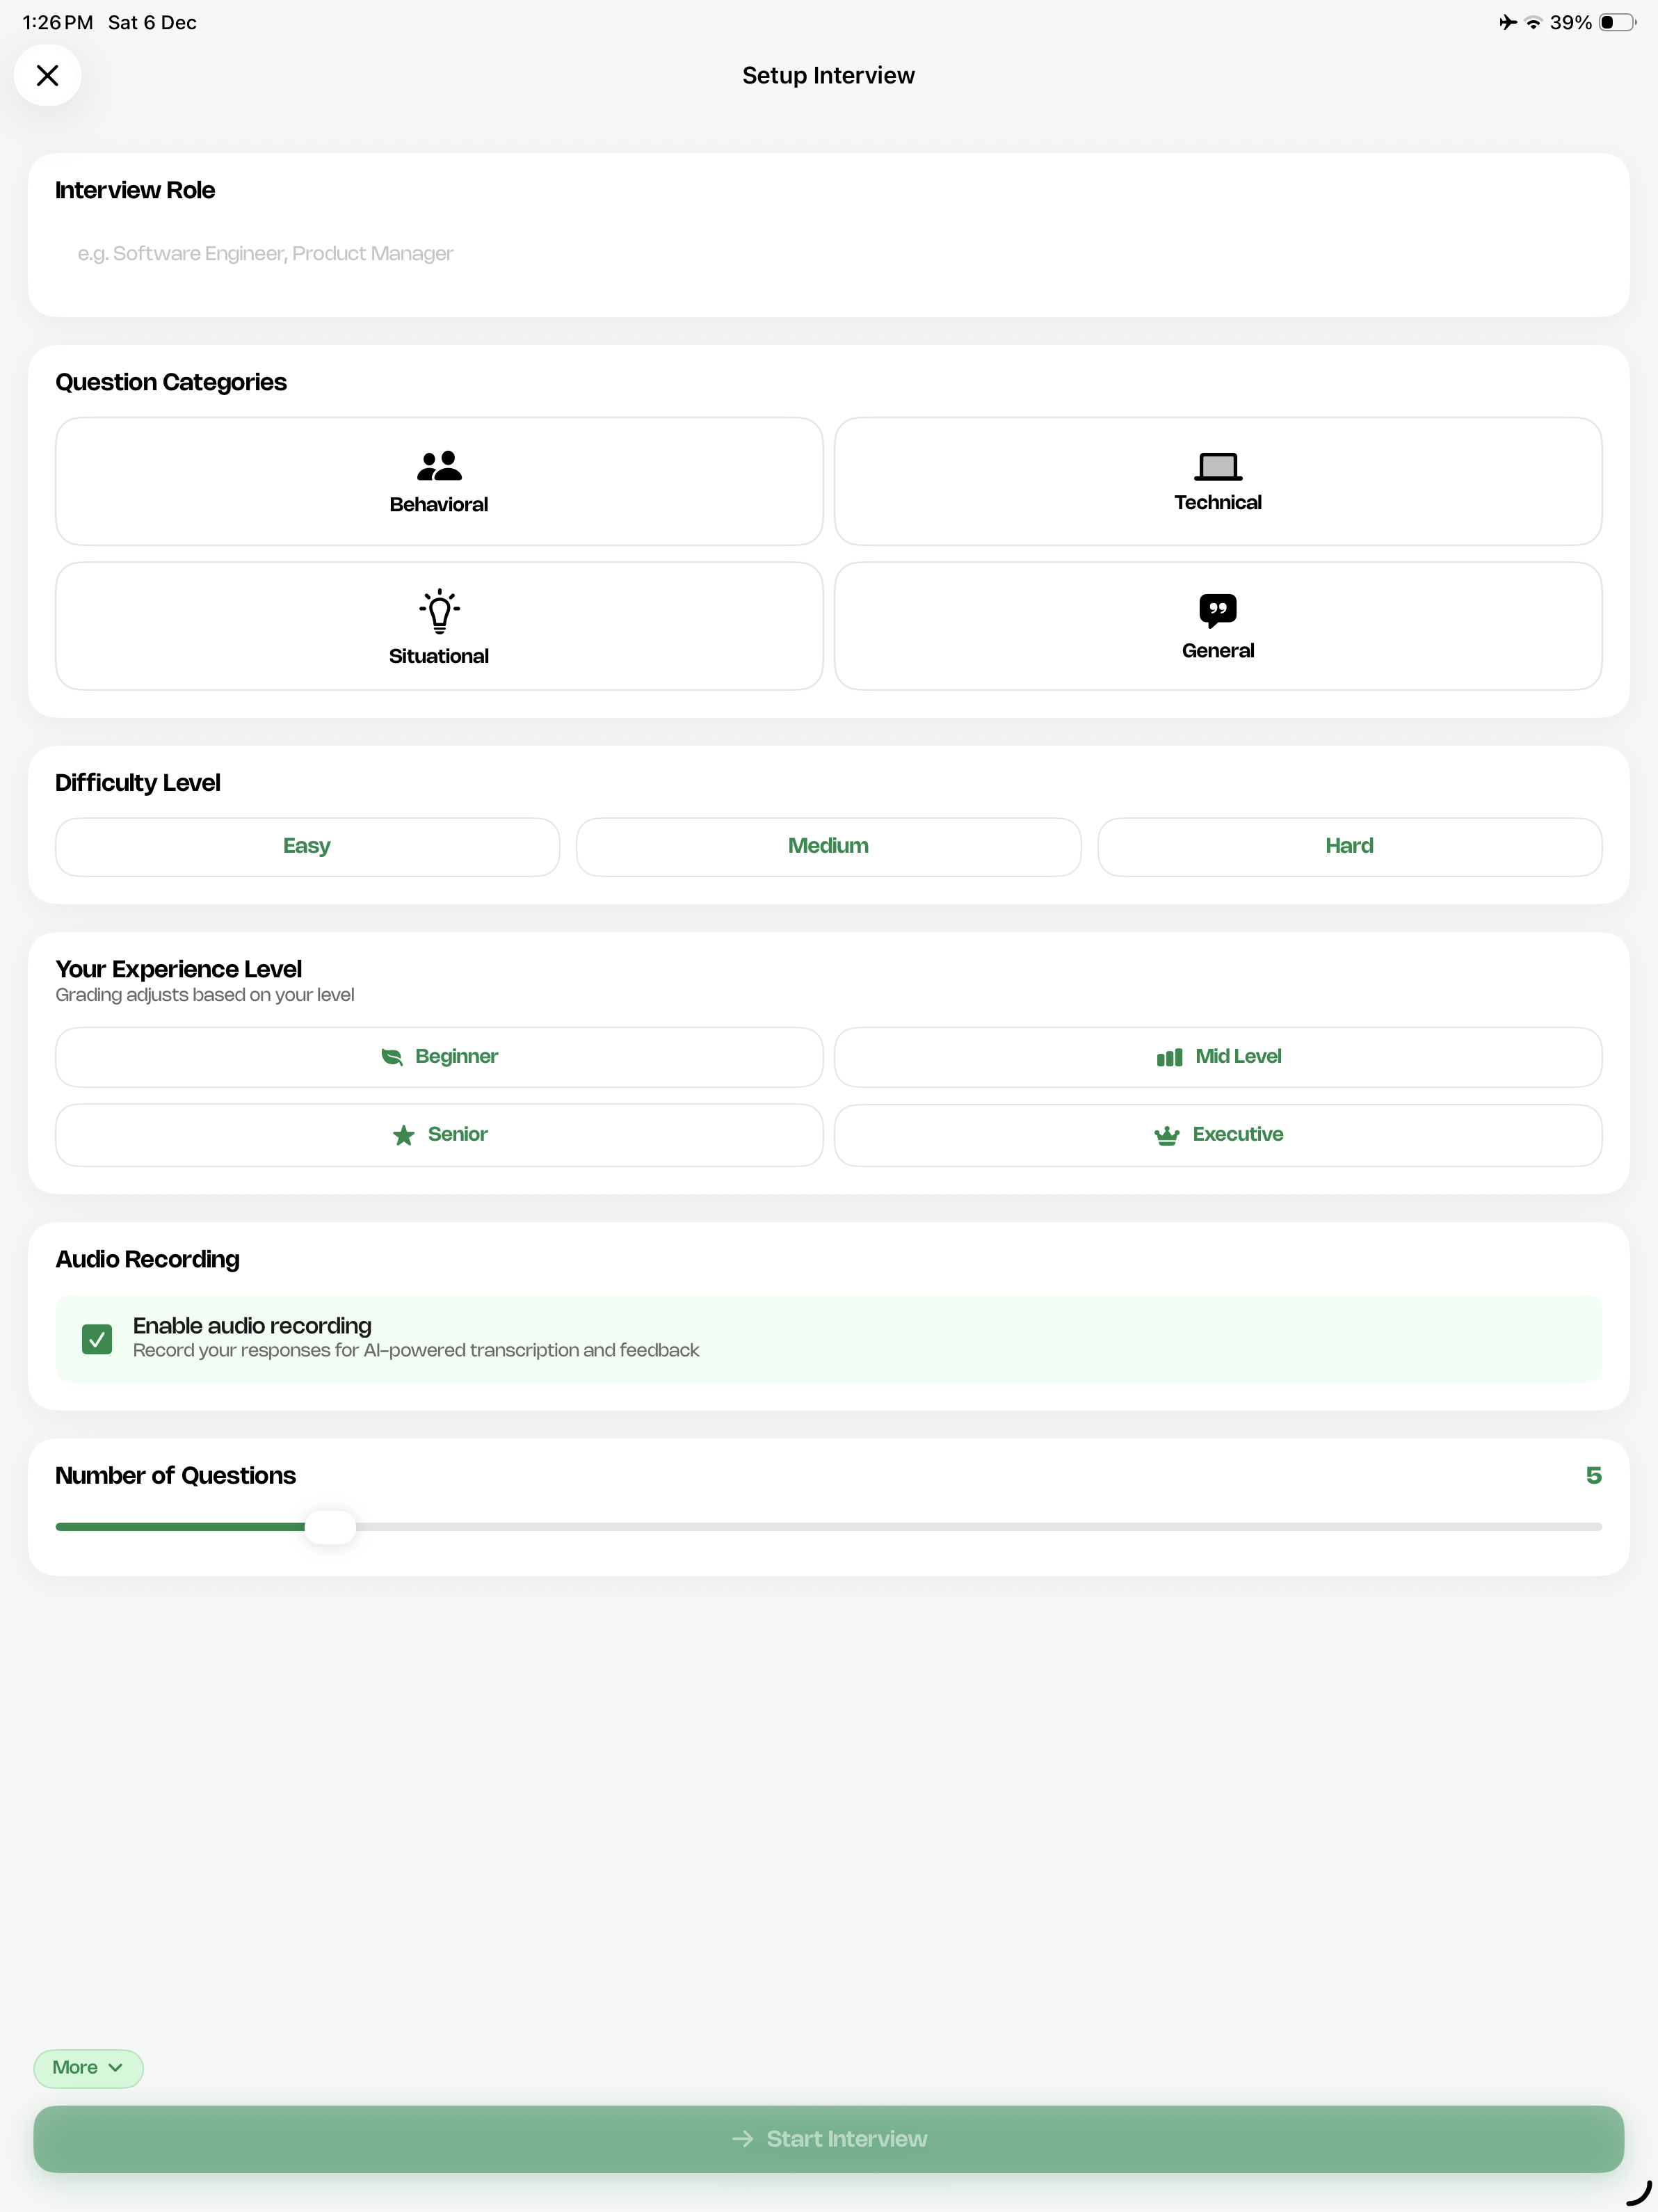
Task: Focus the Interview Role text field
Action: click(828, 254)
